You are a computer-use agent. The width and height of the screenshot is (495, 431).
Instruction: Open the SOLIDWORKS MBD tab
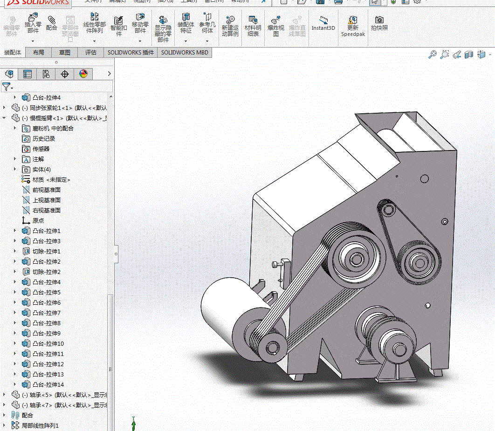pyautogui.click(x=185, y=53)
